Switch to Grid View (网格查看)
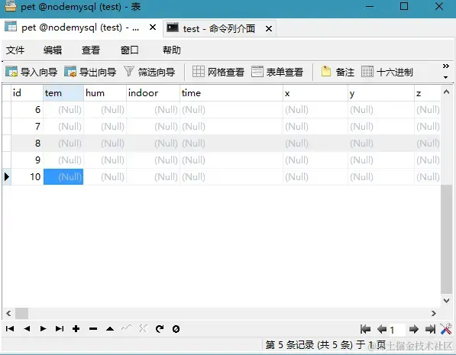The height and width of the screenshot is (355, 456). [x=218, y=72]
